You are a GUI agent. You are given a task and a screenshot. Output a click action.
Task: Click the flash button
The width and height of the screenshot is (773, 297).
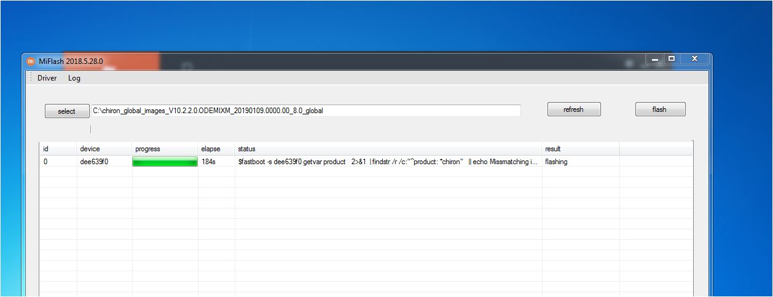tap(660, 109)
